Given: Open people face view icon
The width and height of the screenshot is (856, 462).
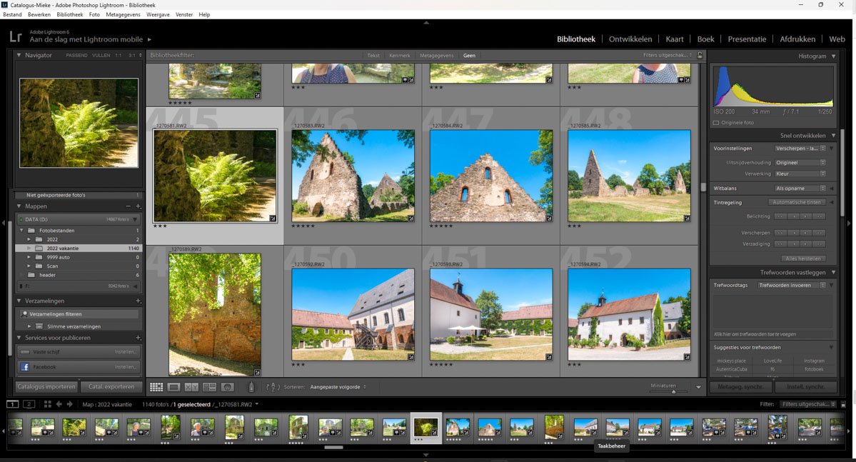Looking at the screenshot, I should pos(228,387).
